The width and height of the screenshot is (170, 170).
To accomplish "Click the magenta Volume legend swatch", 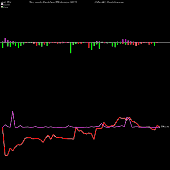I will point(2,4).
